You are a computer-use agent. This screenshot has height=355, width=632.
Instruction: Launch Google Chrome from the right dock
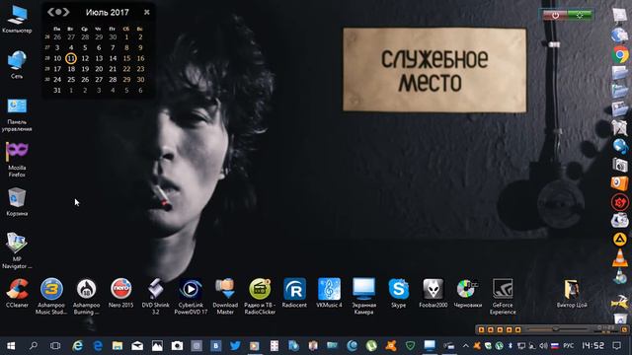pos(620,55)
